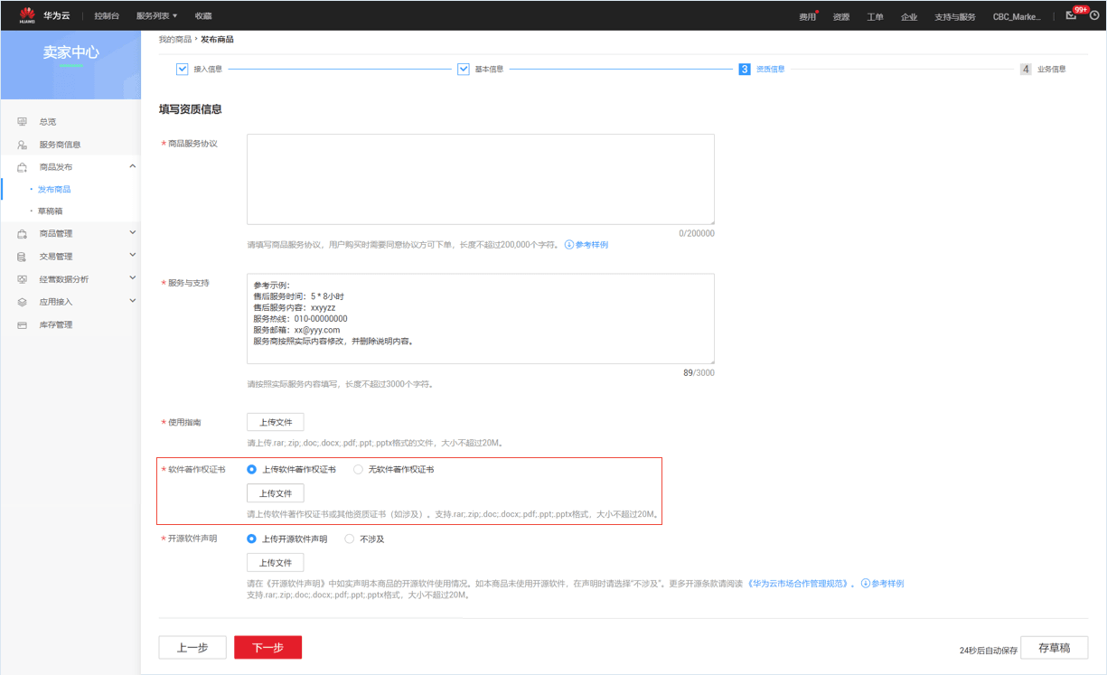
Task: Open 控制台 in the top navigation
Action: [107, 16]
